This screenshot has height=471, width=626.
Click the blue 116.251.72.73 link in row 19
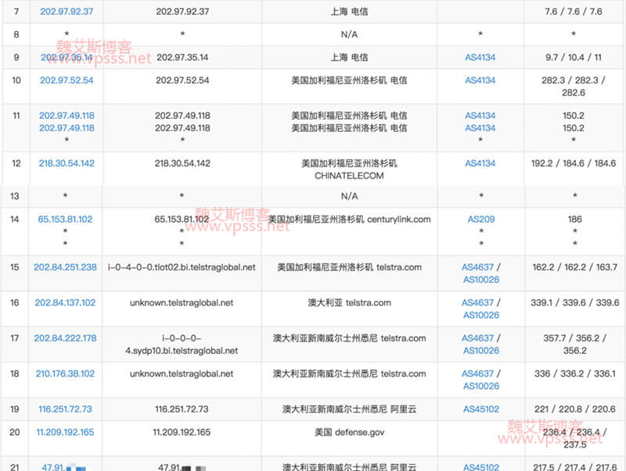(66, 409)
